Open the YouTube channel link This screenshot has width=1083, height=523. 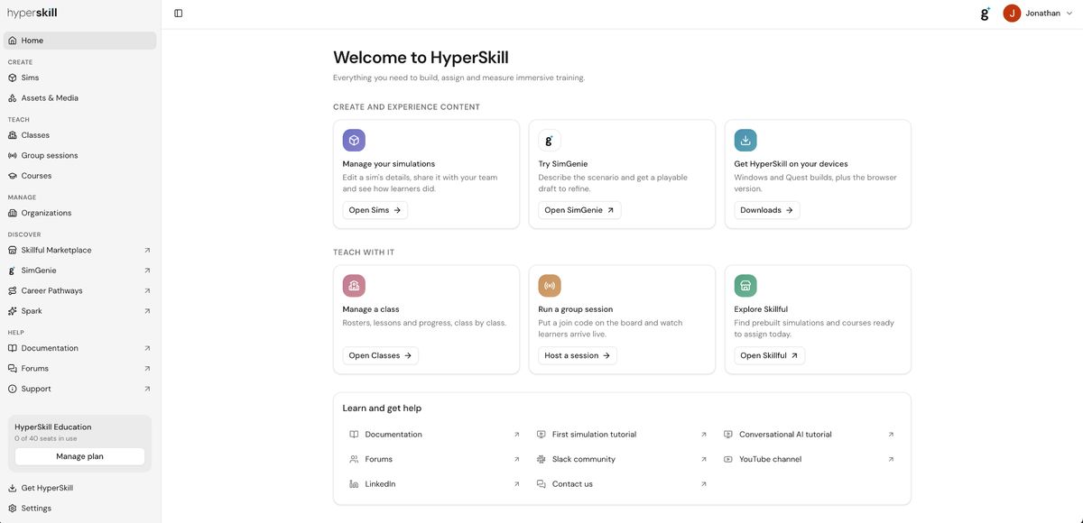click(x=810, y=459)
